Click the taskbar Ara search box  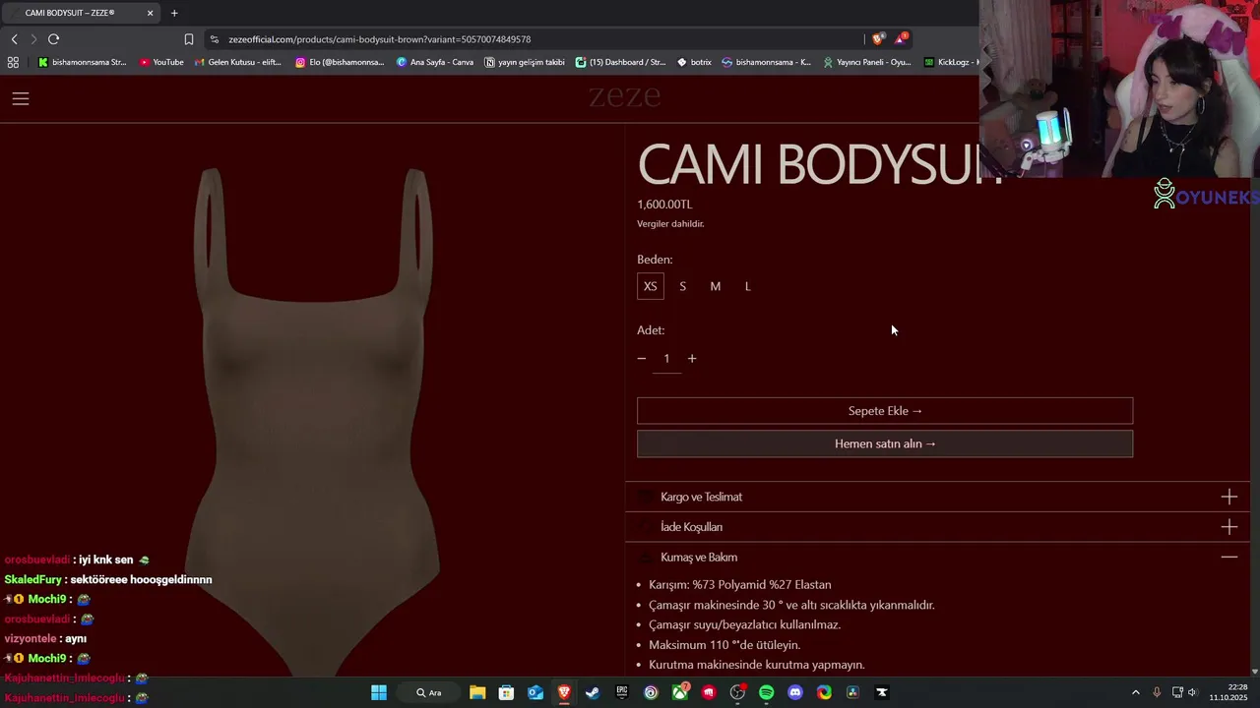coord(428,692)
